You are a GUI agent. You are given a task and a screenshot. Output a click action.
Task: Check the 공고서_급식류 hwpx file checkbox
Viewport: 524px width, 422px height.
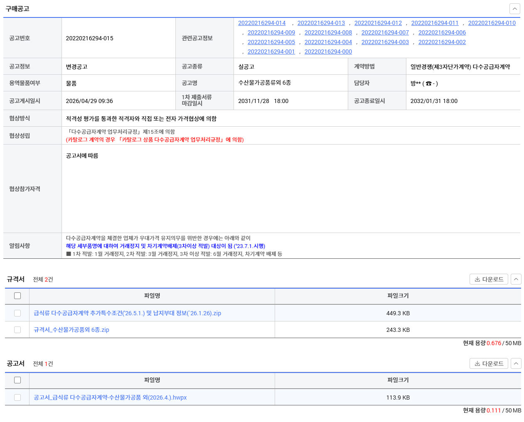pyautogui.click(x=17, y=397)
